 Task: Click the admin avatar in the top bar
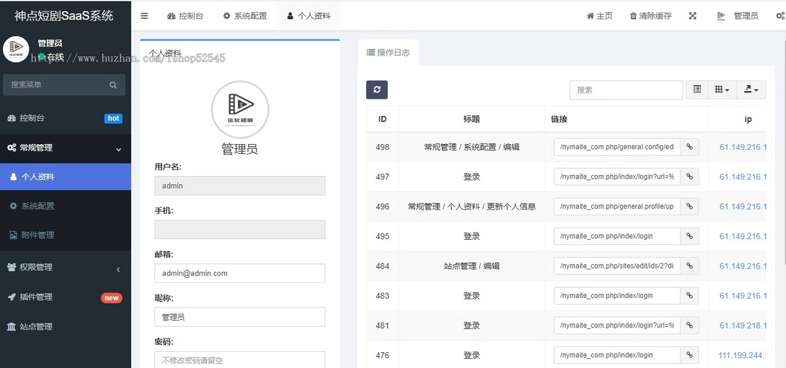721,16
